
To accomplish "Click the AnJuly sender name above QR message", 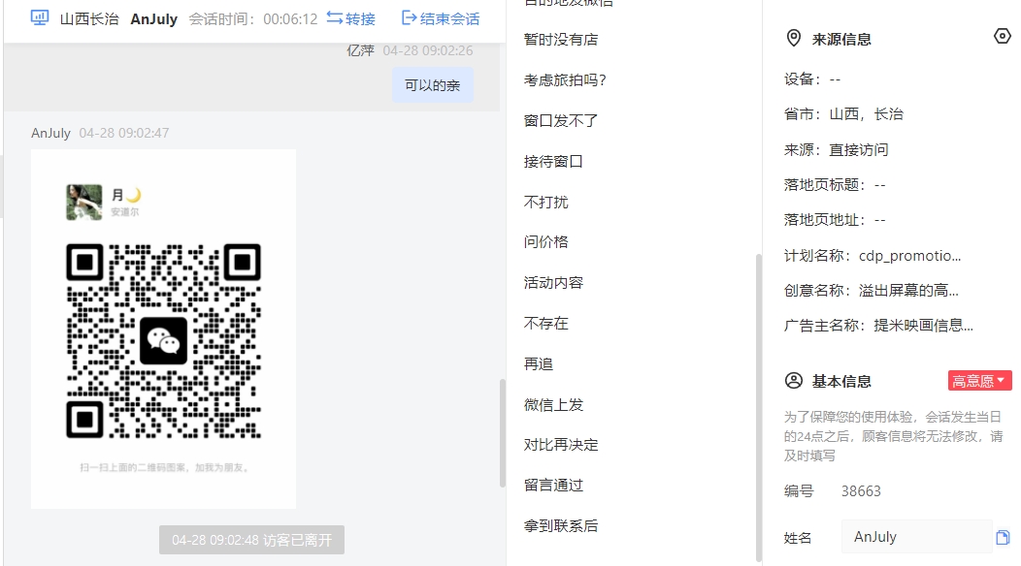I will coord(50,134).
